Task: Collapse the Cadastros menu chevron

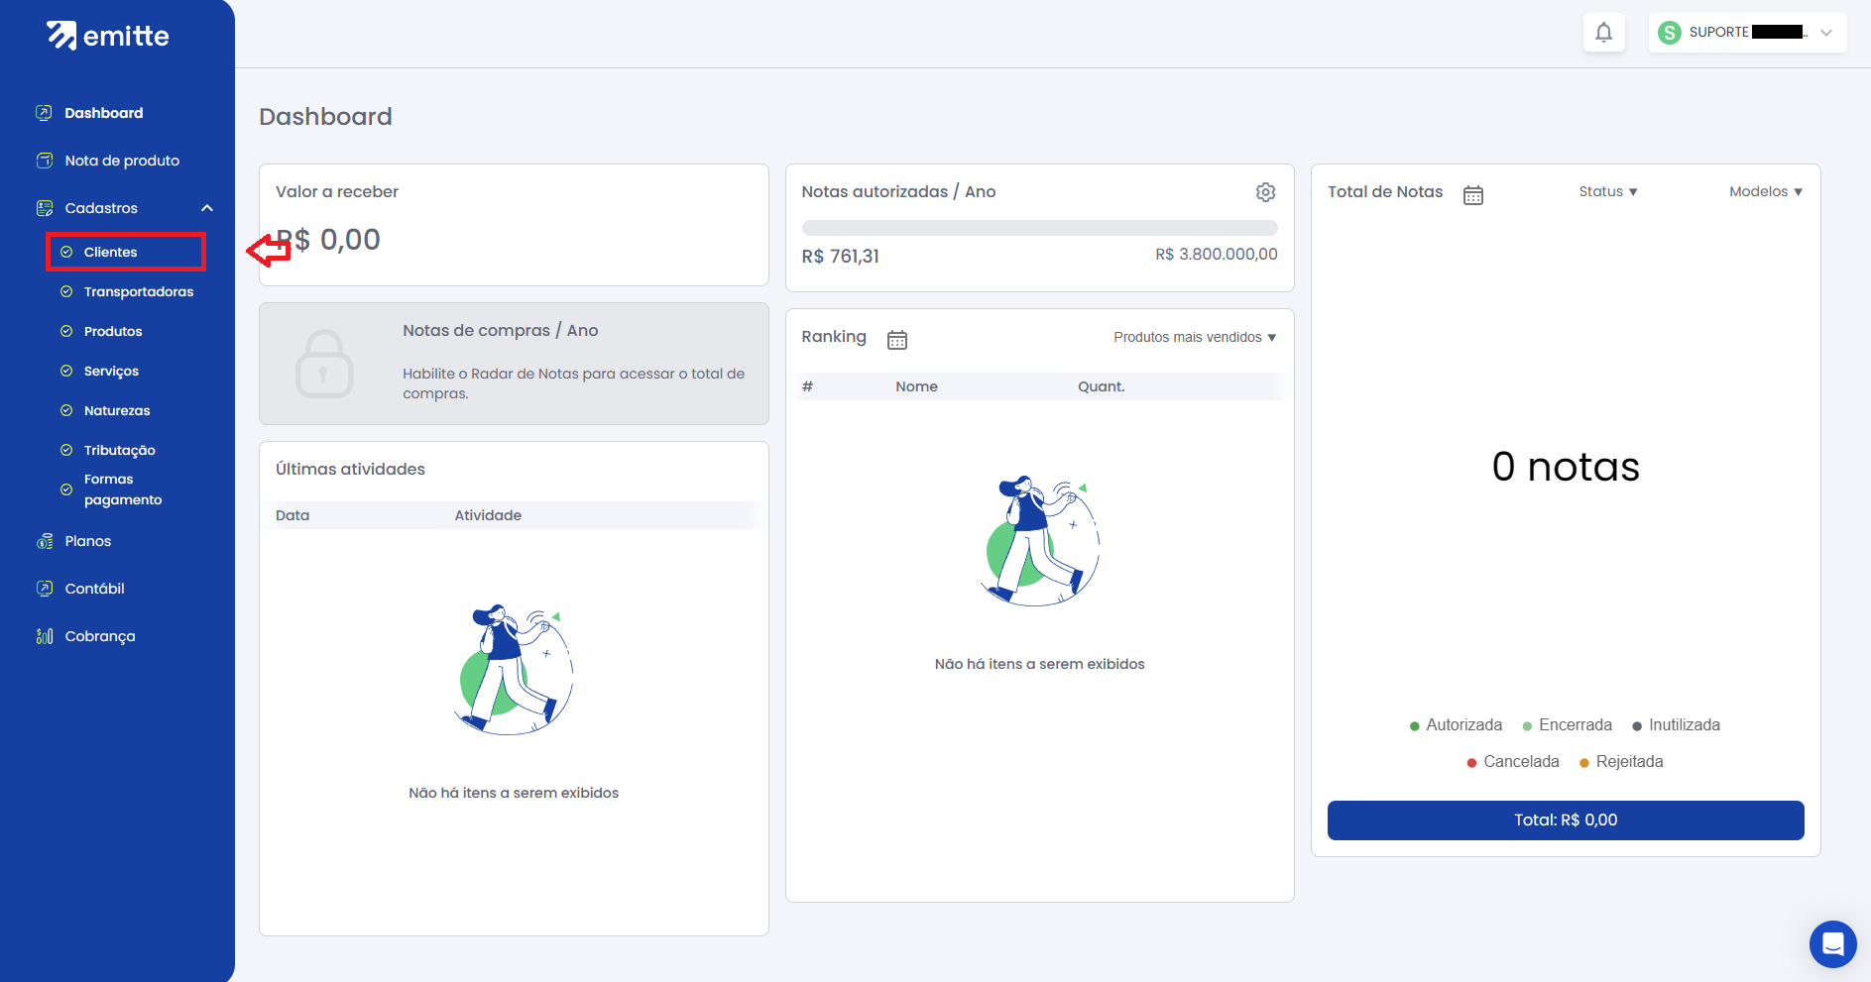Action: tap(207, 208)
